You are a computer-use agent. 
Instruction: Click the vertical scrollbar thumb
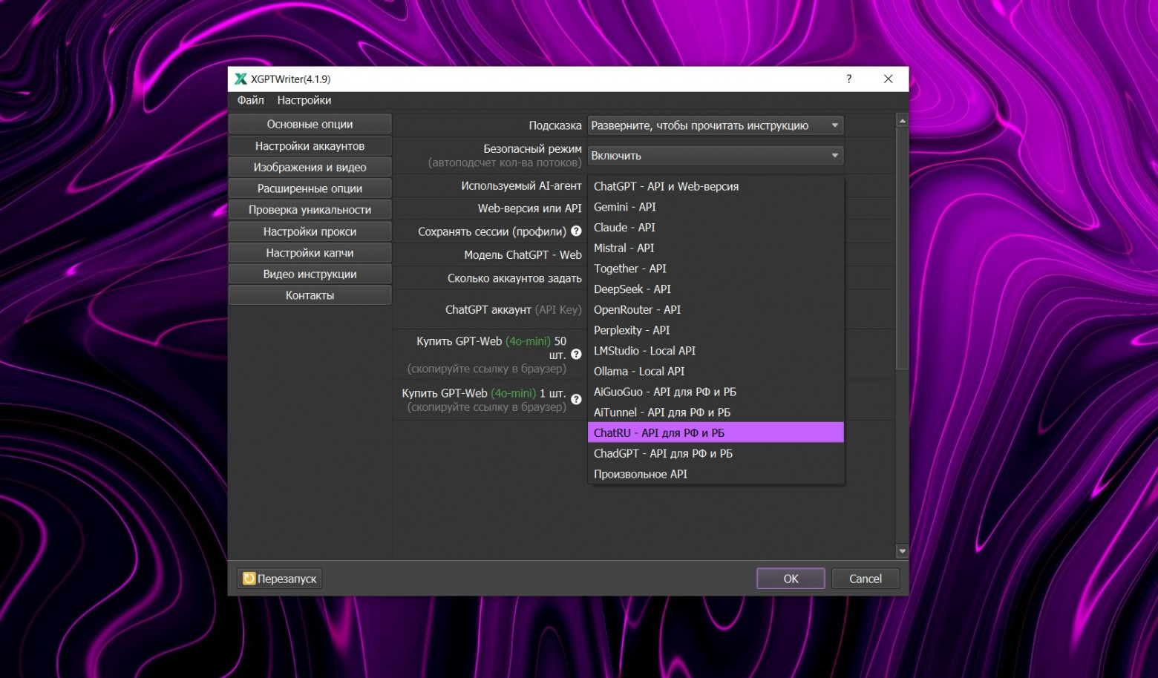[902, 248]
